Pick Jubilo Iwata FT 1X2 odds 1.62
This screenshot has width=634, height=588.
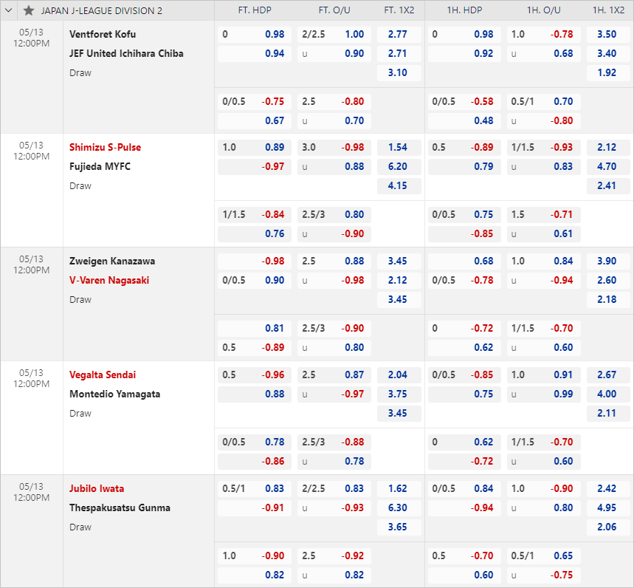pos(399,488)
